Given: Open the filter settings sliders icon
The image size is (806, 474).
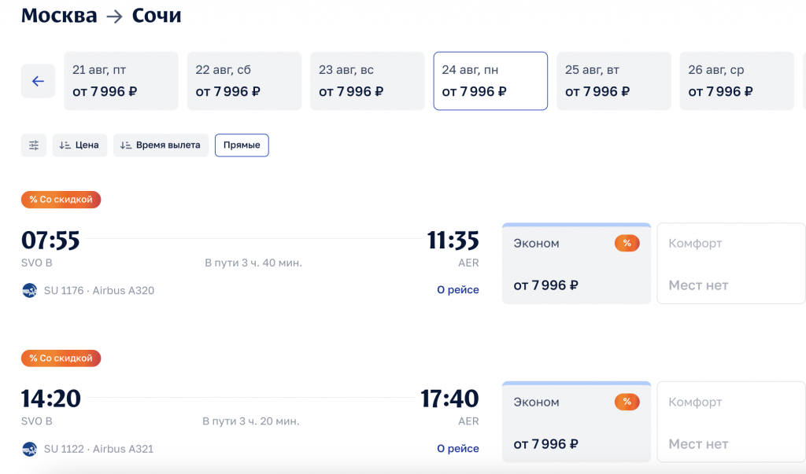Looking at the screenshot, I should pos(34,145).
